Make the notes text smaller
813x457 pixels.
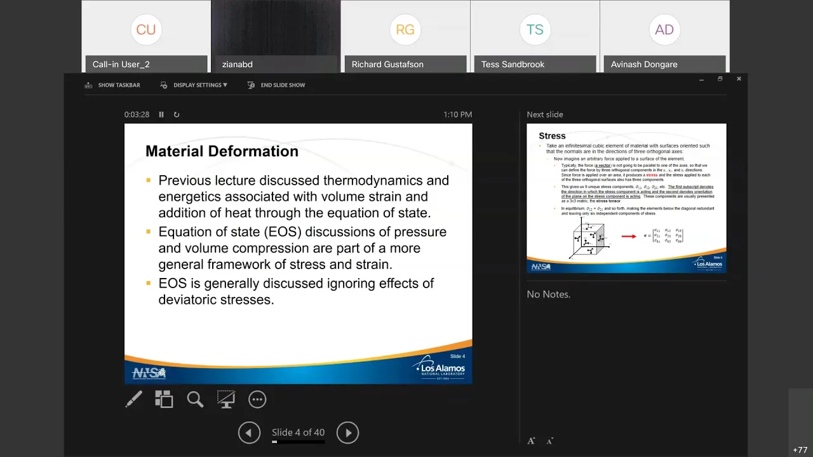point(549,441)
